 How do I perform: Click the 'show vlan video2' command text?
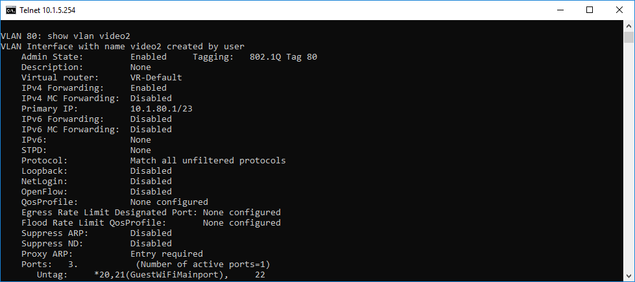[x=89, y=36]
